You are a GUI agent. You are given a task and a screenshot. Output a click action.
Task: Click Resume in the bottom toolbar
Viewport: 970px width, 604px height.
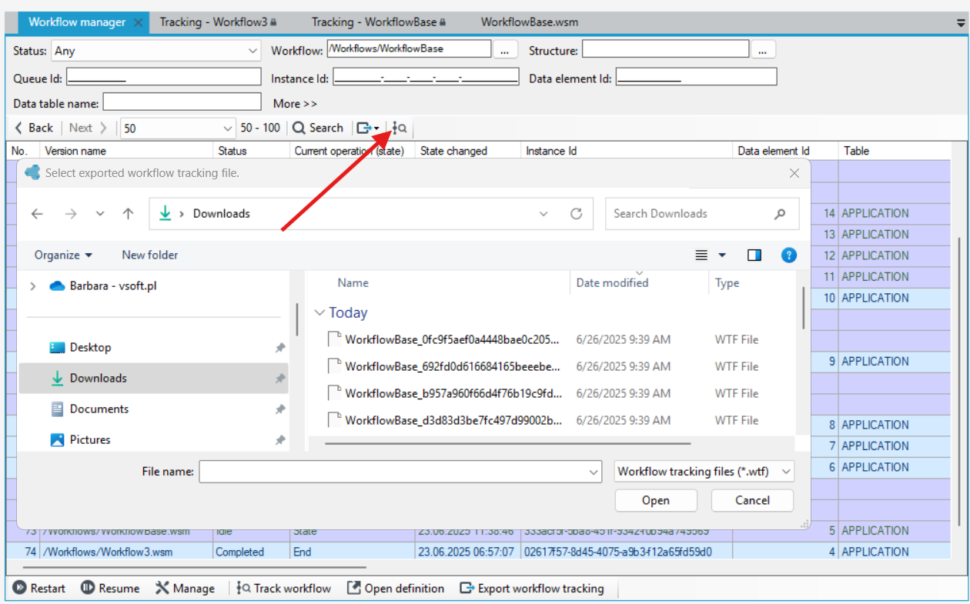[110, 589]
